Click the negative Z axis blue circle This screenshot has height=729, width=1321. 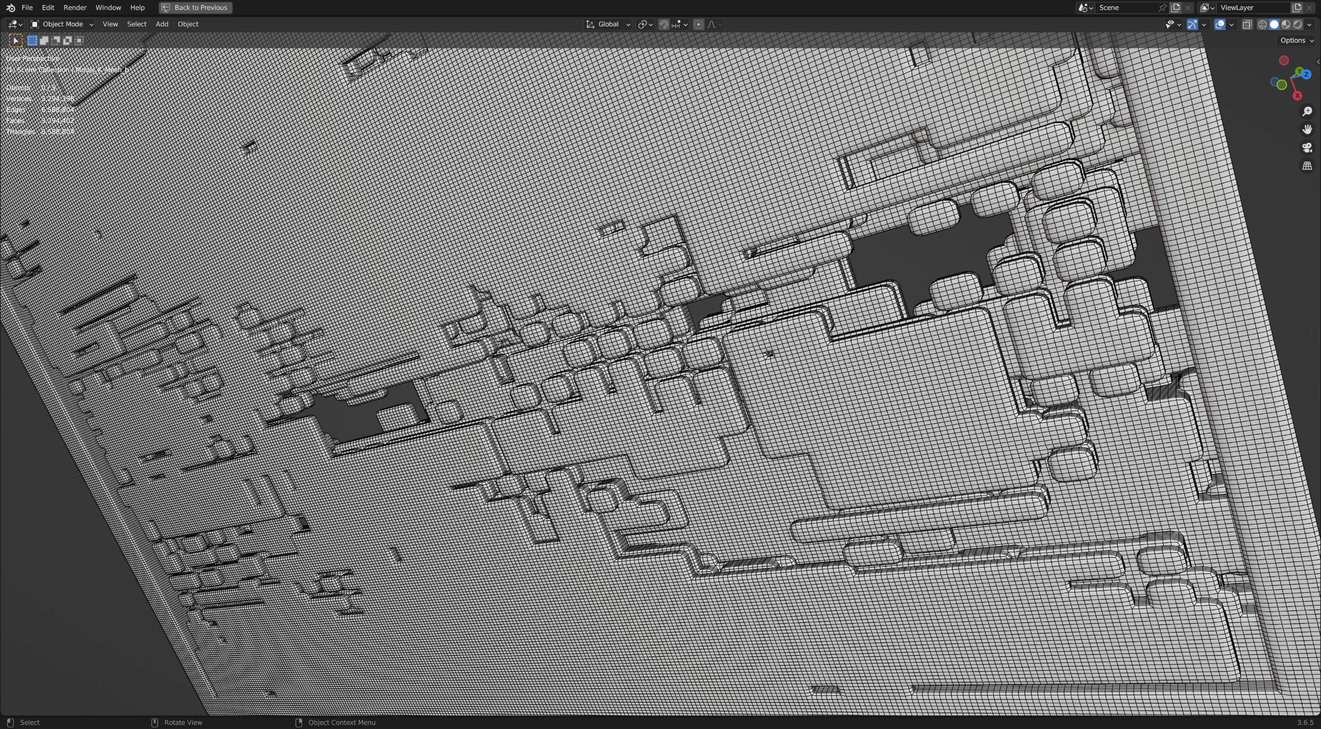[x=1275, y=82]
